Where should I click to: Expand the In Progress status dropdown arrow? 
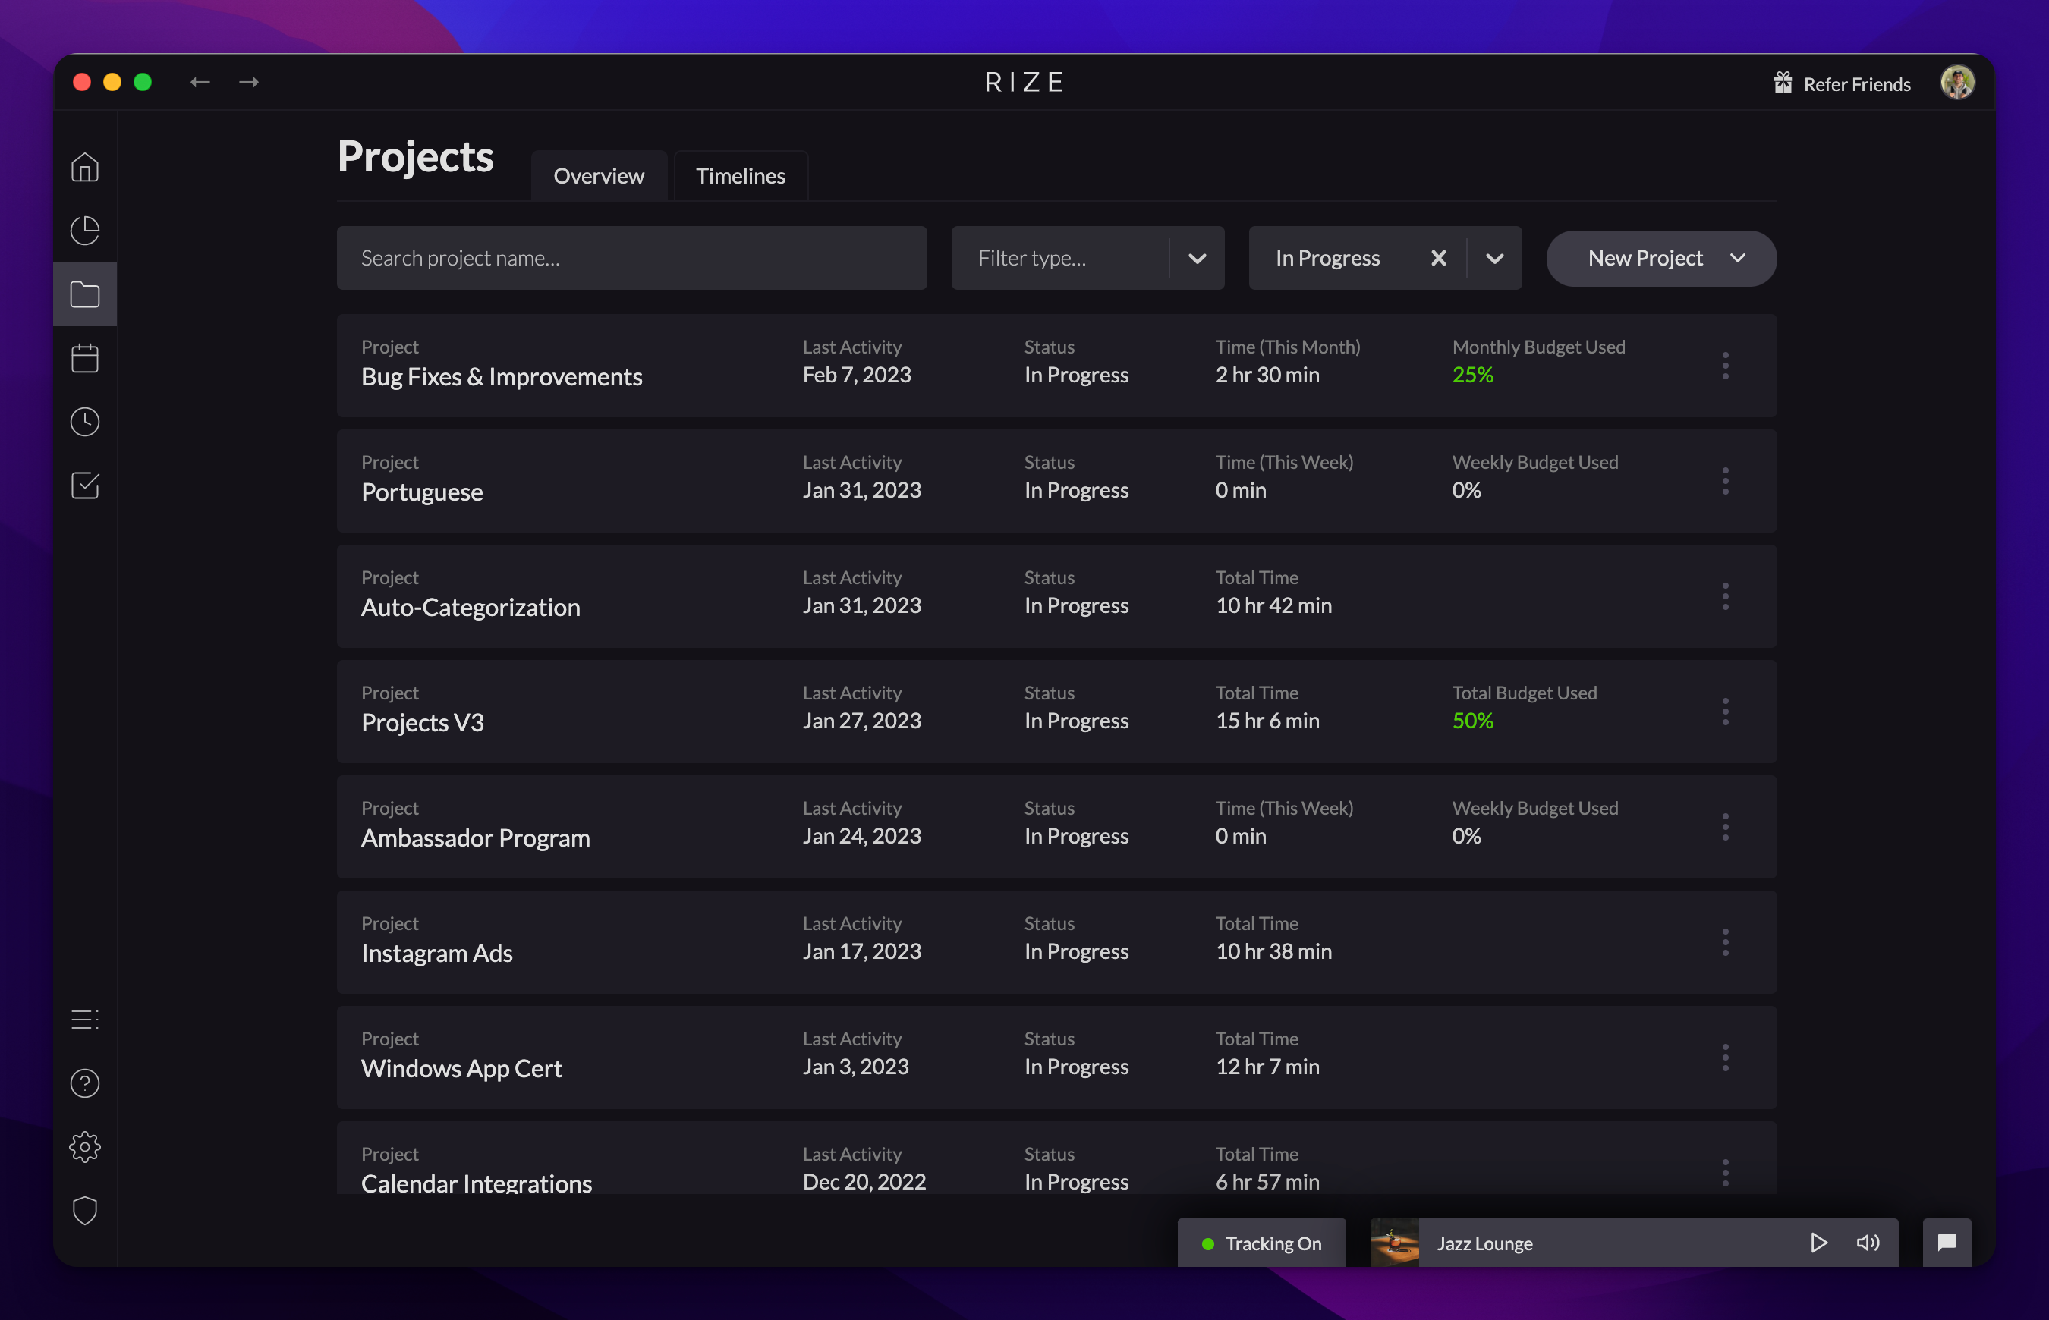(x=1494, y=259)
